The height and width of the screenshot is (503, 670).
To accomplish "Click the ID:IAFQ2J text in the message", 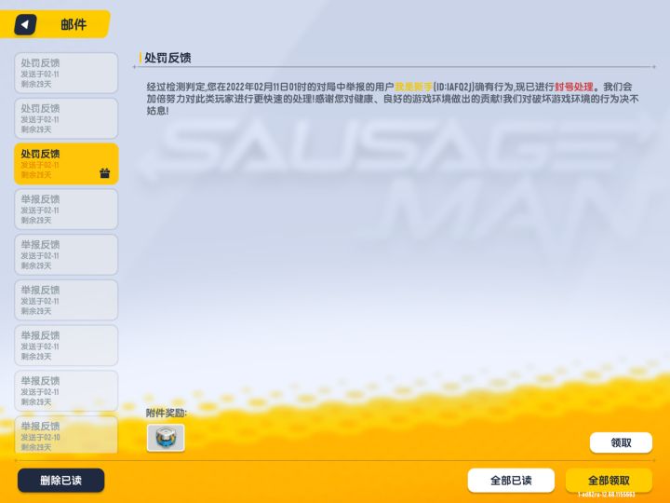I will (x=453, y=87).
